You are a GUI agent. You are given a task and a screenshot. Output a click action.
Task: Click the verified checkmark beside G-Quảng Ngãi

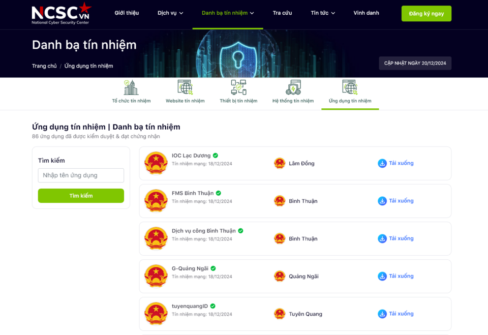pos(213,268)
